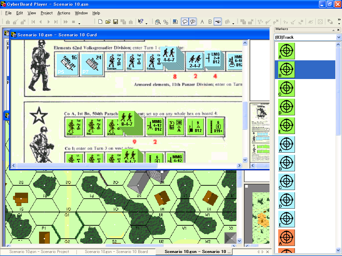Open a file with folder icon

click(x=108, y=22)
